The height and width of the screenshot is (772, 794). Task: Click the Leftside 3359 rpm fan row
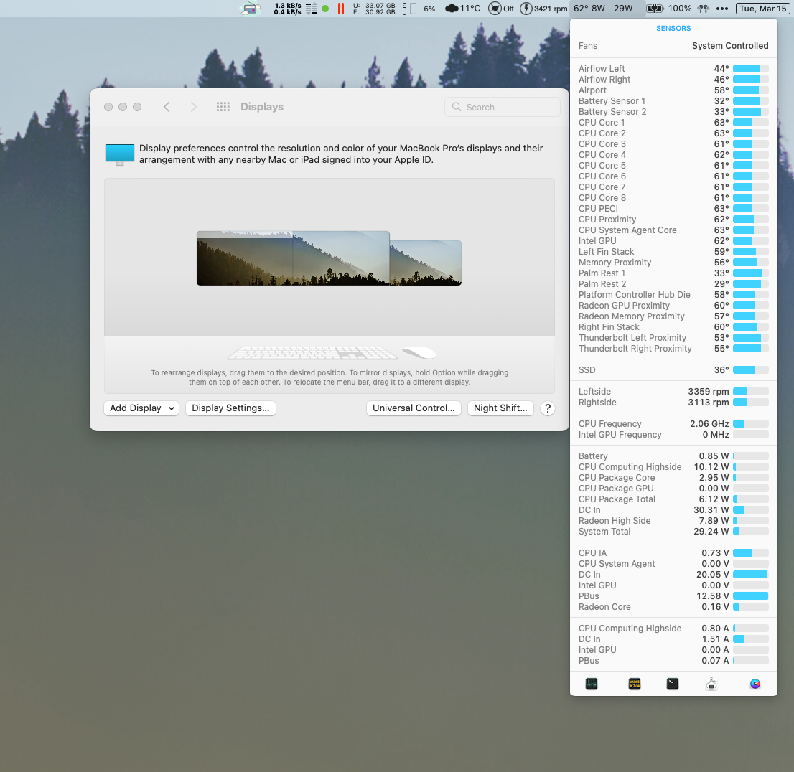tap(673, 391)
